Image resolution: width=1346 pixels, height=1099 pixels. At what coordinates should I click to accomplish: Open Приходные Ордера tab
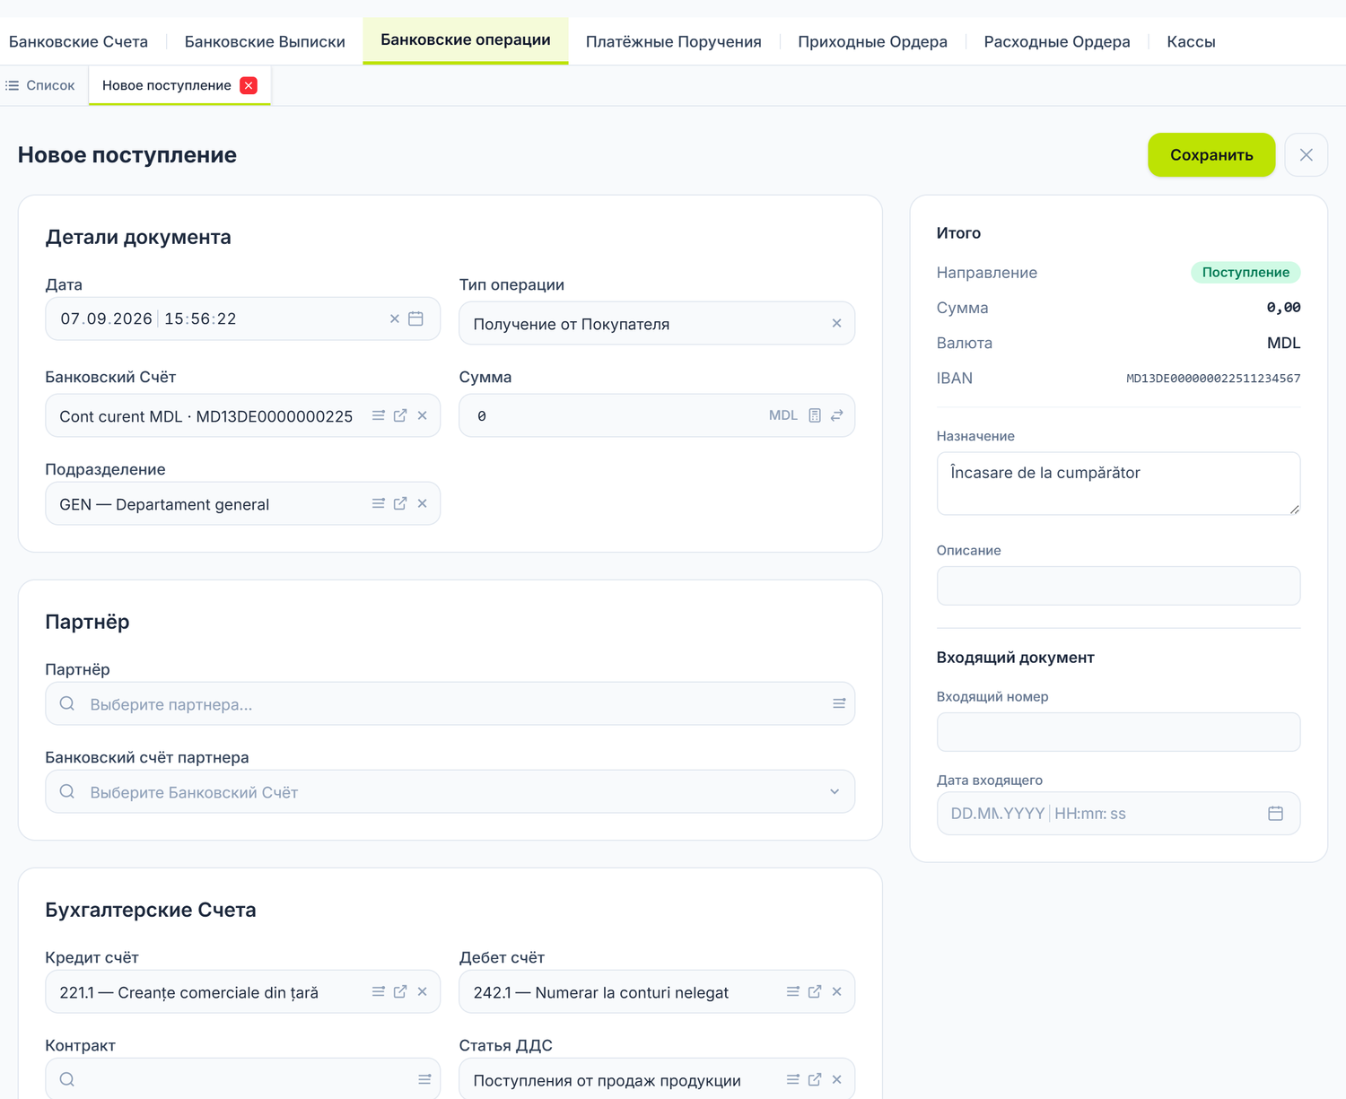pyautogui.click(x=872, y=41)
